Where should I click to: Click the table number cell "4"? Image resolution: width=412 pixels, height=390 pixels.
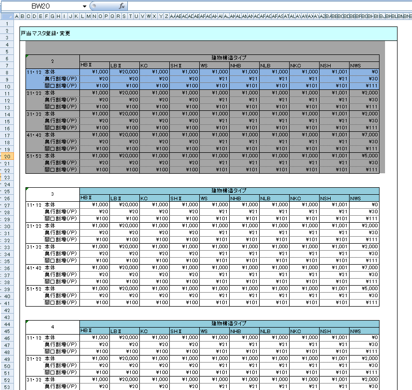pyautogui.click(x=52, y=327)
